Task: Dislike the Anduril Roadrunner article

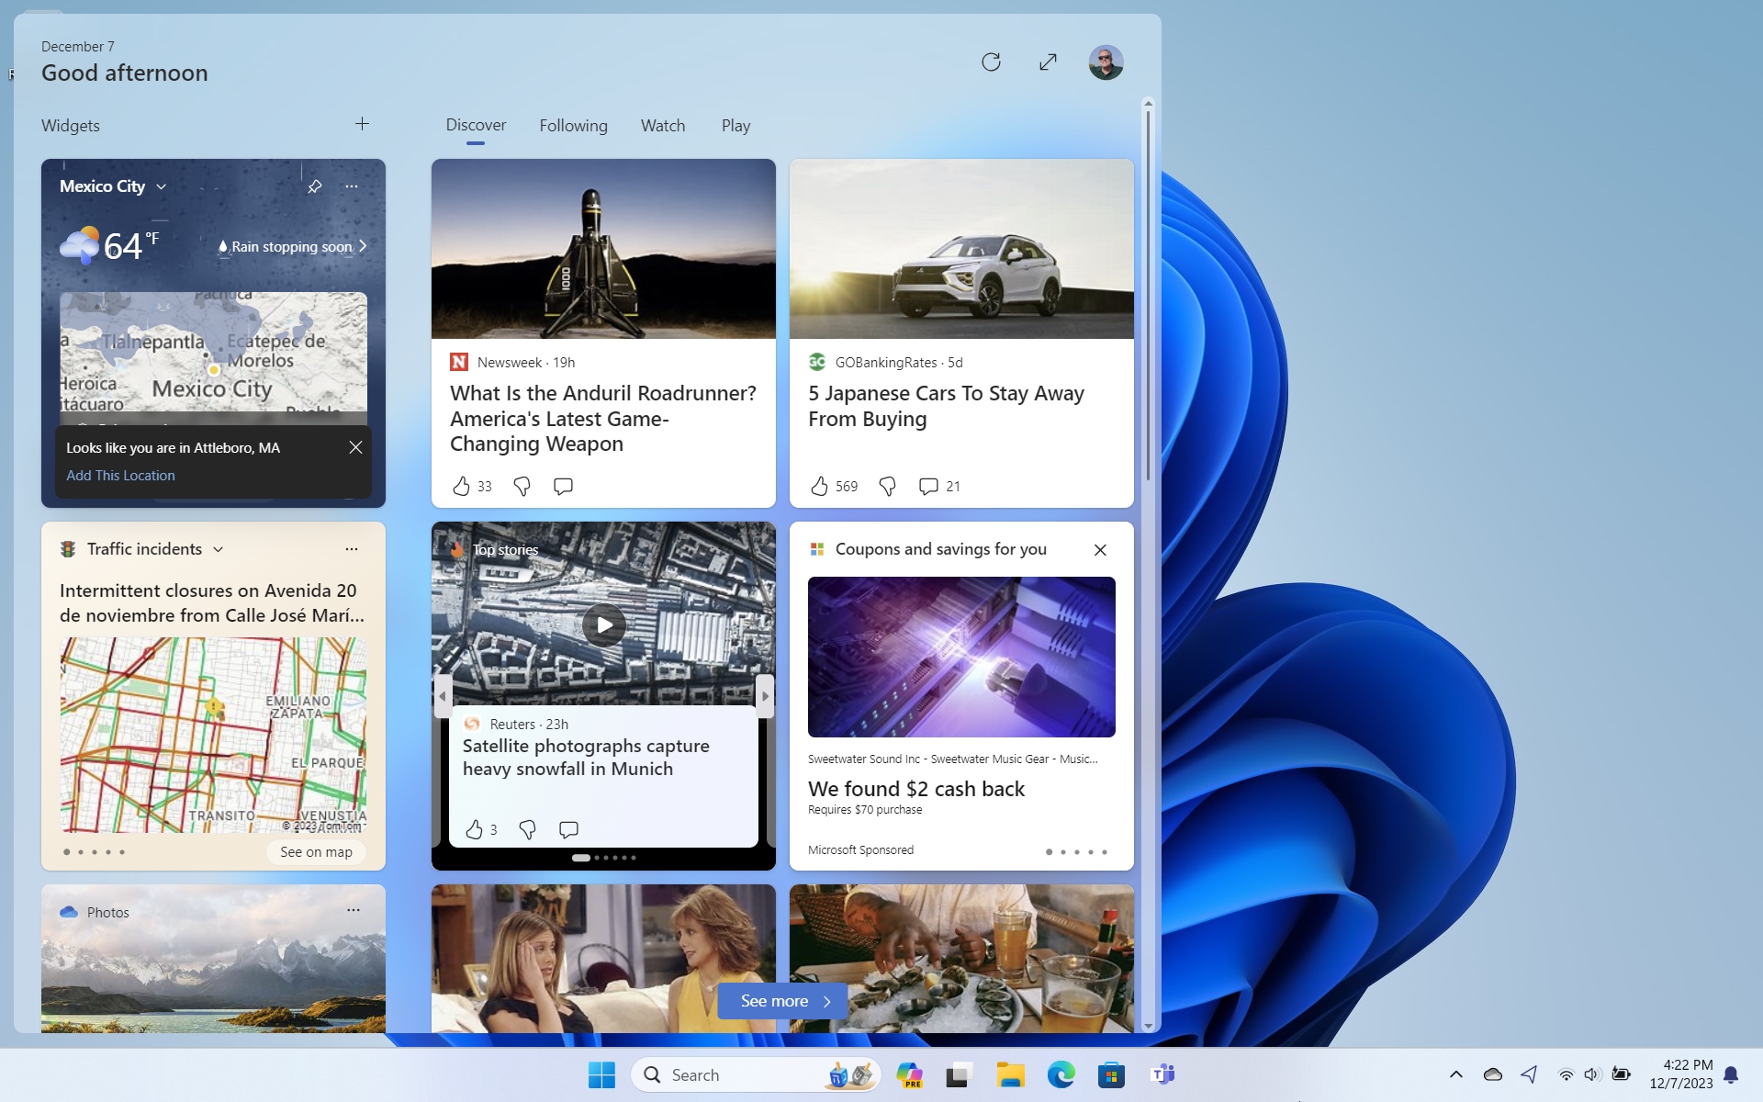Action: [522, 487]
